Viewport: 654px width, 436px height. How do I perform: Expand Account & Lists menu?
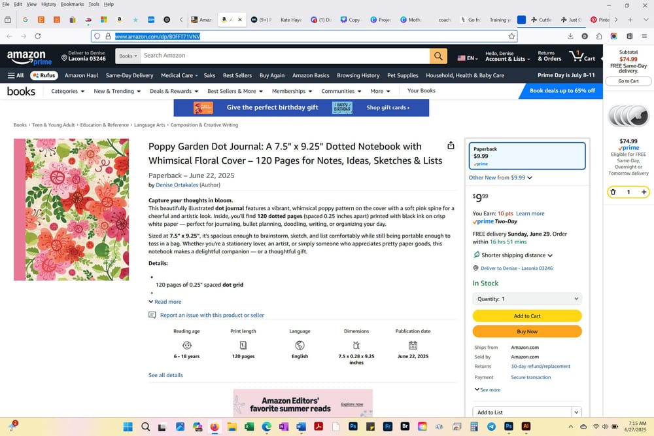(508, 56)
